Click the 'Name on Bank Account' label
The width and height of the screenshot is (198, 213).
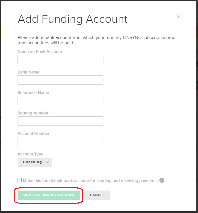click(x=40, y=52)
